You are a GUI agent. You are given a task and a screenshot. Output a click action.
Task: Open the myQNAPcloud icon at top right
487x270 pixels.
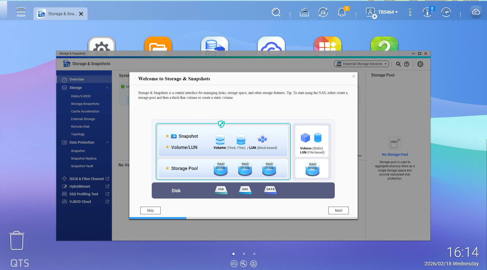click(476, 12)
